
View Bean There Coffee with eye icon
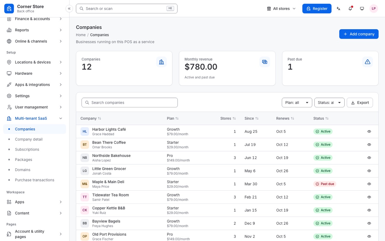[369, 145]
